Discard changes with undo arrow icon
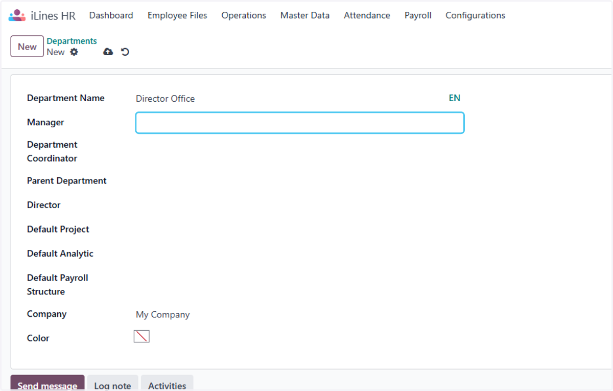The height and width of the screenshot is (391, 613). 125,52
